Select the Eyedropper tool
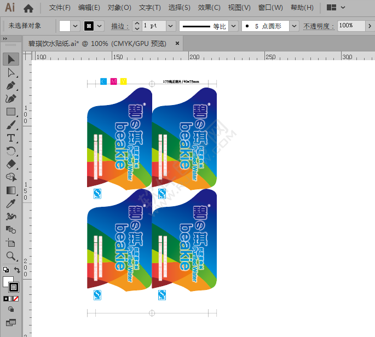375x337 pixels. tap(11, 204)
